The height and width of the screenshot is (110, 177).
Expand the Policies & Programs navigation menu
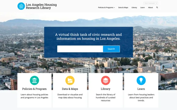pos(107,8)
